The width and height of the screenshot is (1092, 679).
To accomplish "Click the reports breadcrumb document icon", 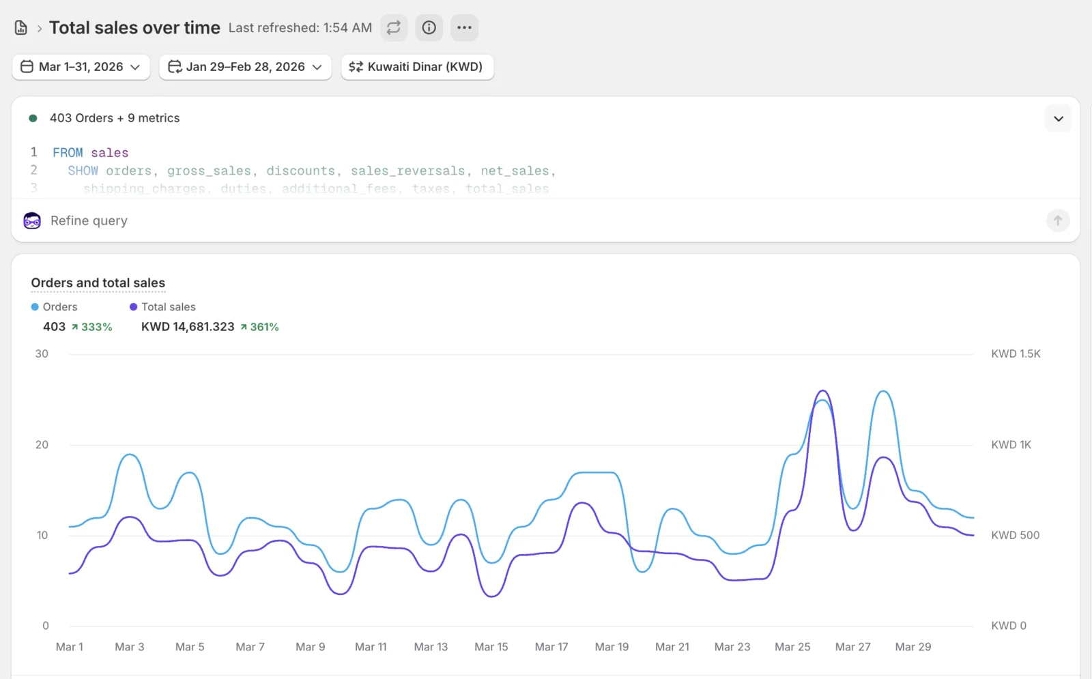I will click(x=21, y=28).
